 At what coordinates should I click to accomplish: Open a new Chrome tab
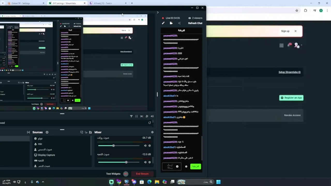[132, 3]
